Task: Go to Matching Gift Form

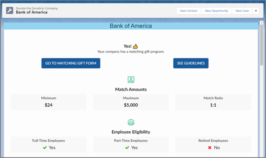Action: [x=71, y=63]
